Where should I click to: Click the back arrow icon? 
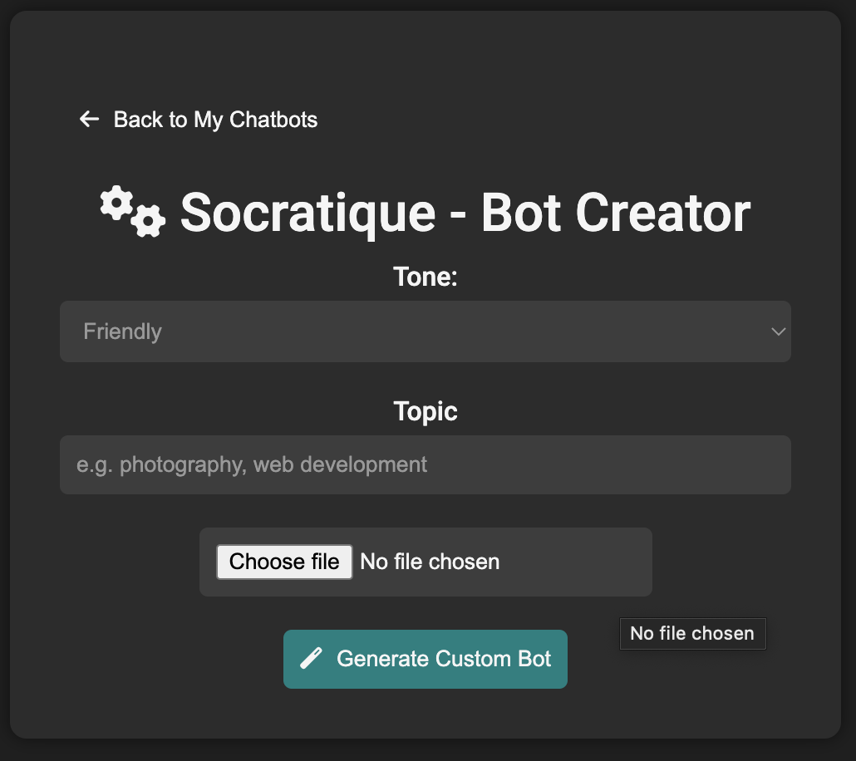[89, 119]
